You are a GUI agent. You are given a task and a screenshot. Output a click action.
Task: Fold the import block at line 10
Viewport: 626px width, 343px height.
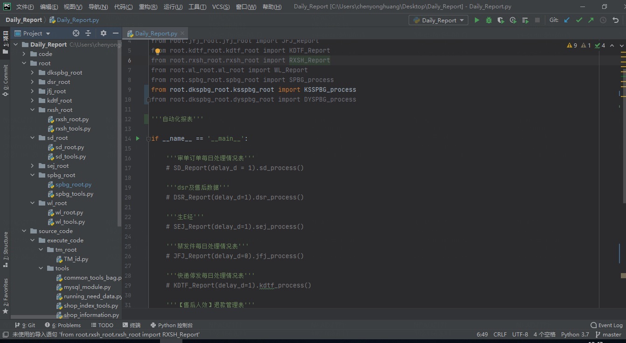tap(148, 100)
